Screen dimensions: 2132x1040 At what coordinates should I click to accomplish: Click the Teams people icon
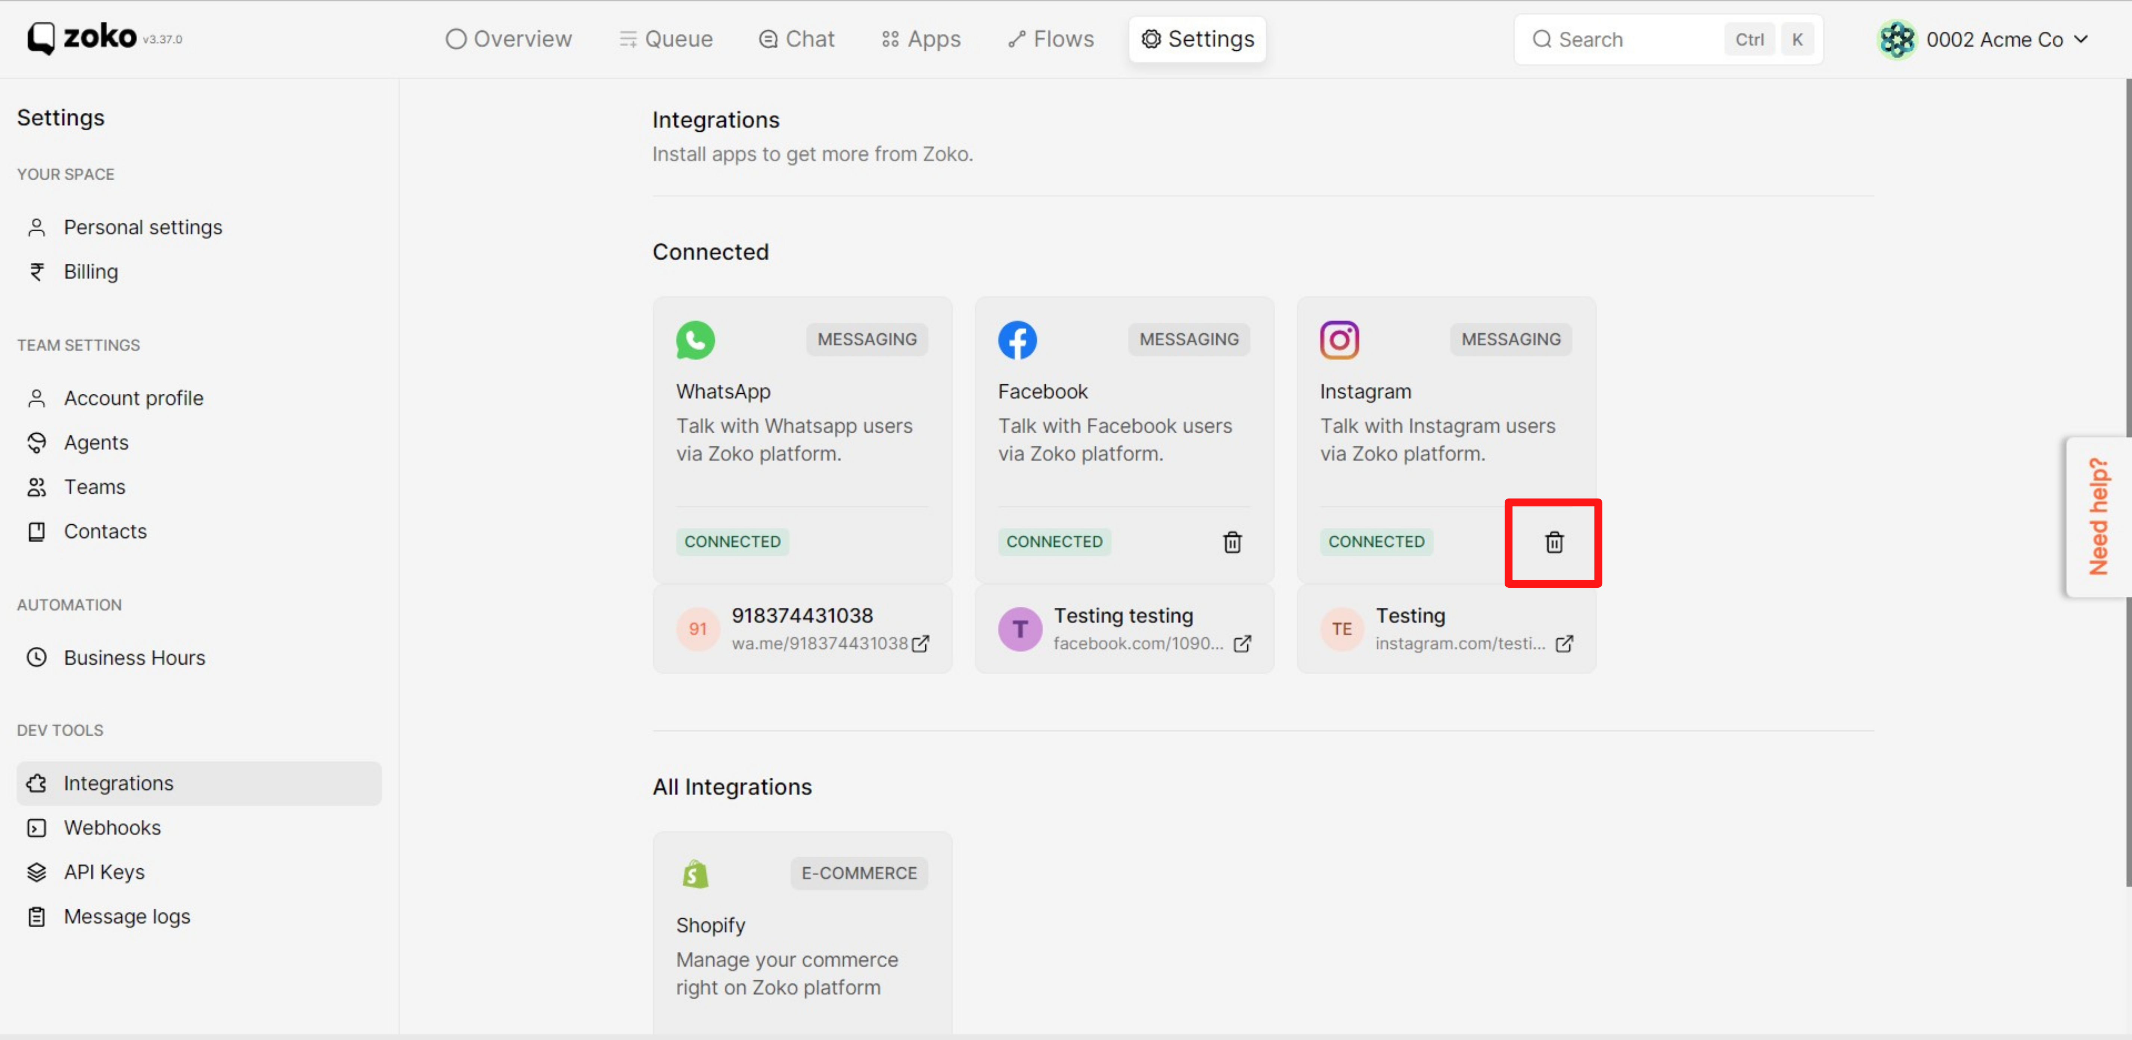coord(37,487)
